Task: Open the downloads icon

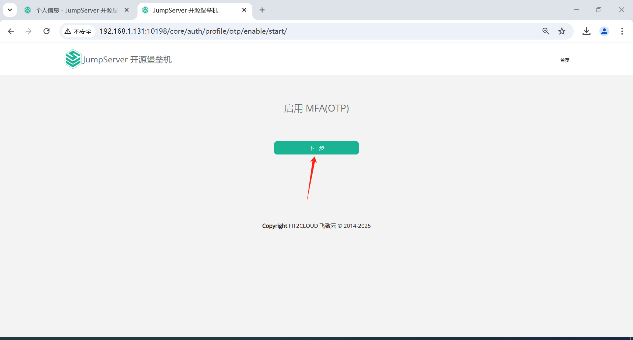Action: (587, 31)
